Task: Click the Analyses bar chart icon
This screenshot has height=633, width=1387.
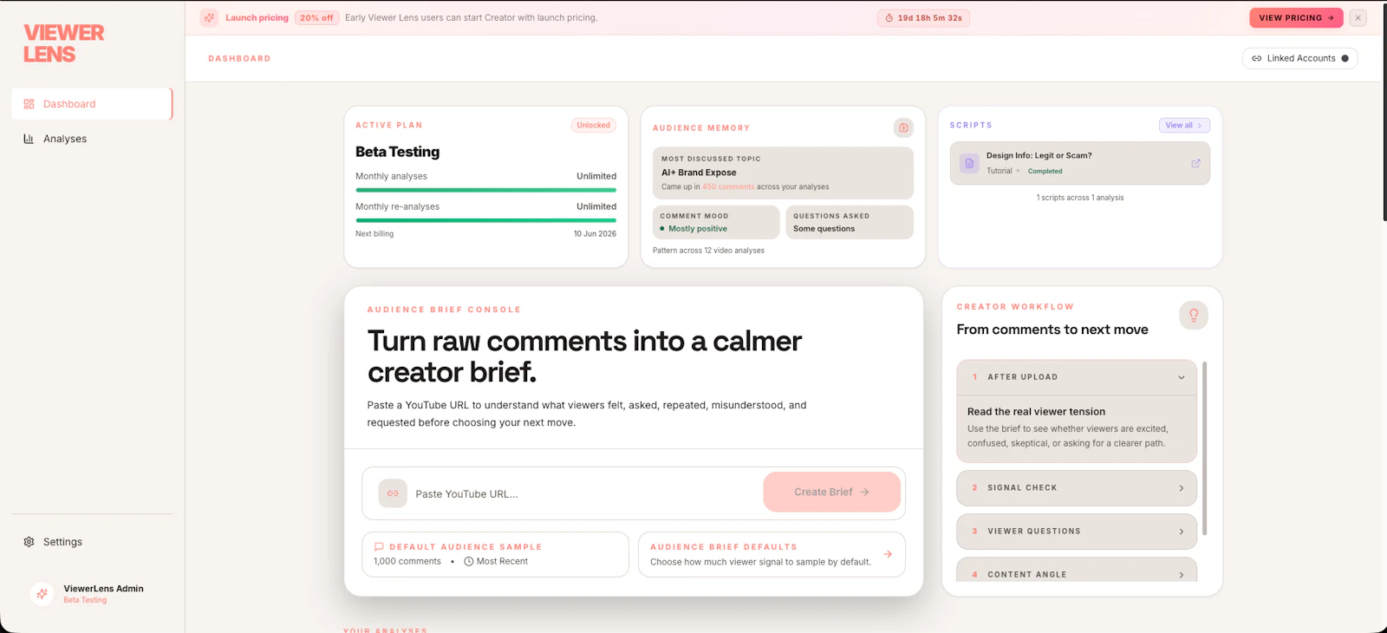Action: point(29,139)
